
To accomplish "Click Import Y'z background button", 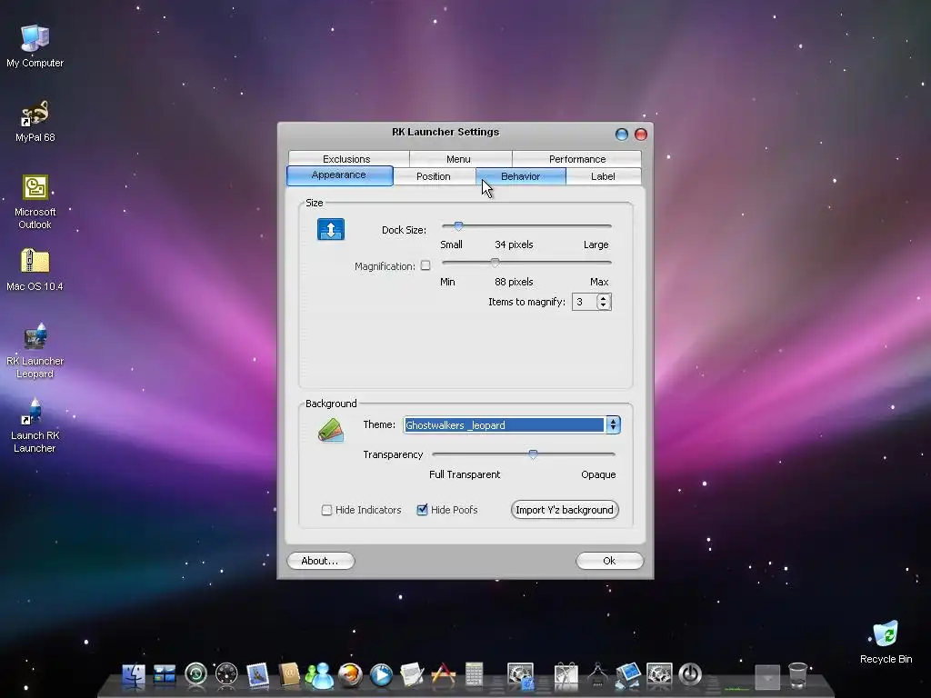I will 565,510.
